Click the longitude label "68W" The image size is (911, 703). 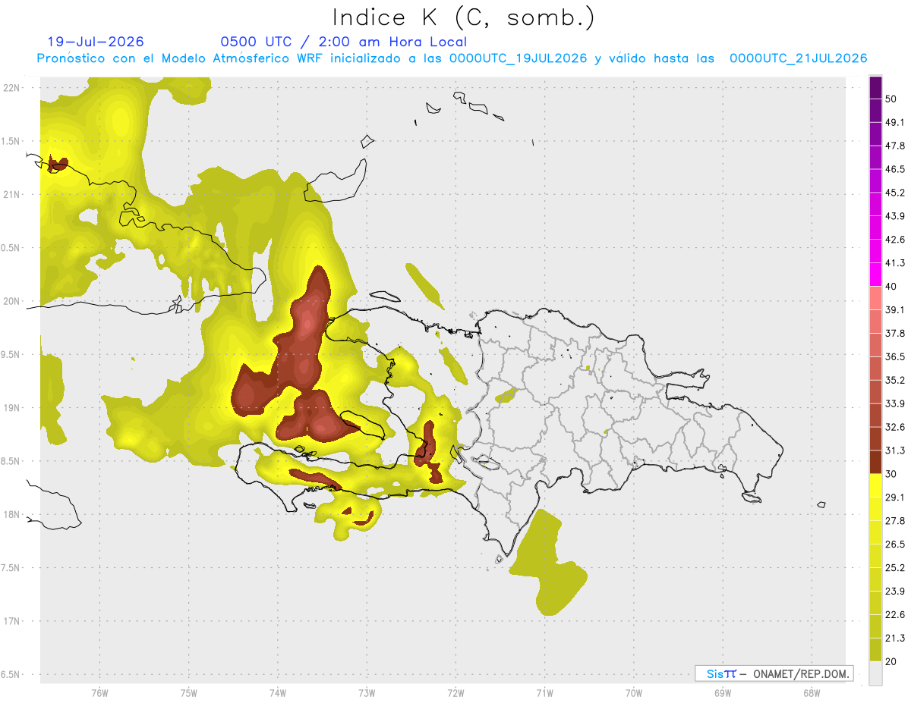[811, 692]
